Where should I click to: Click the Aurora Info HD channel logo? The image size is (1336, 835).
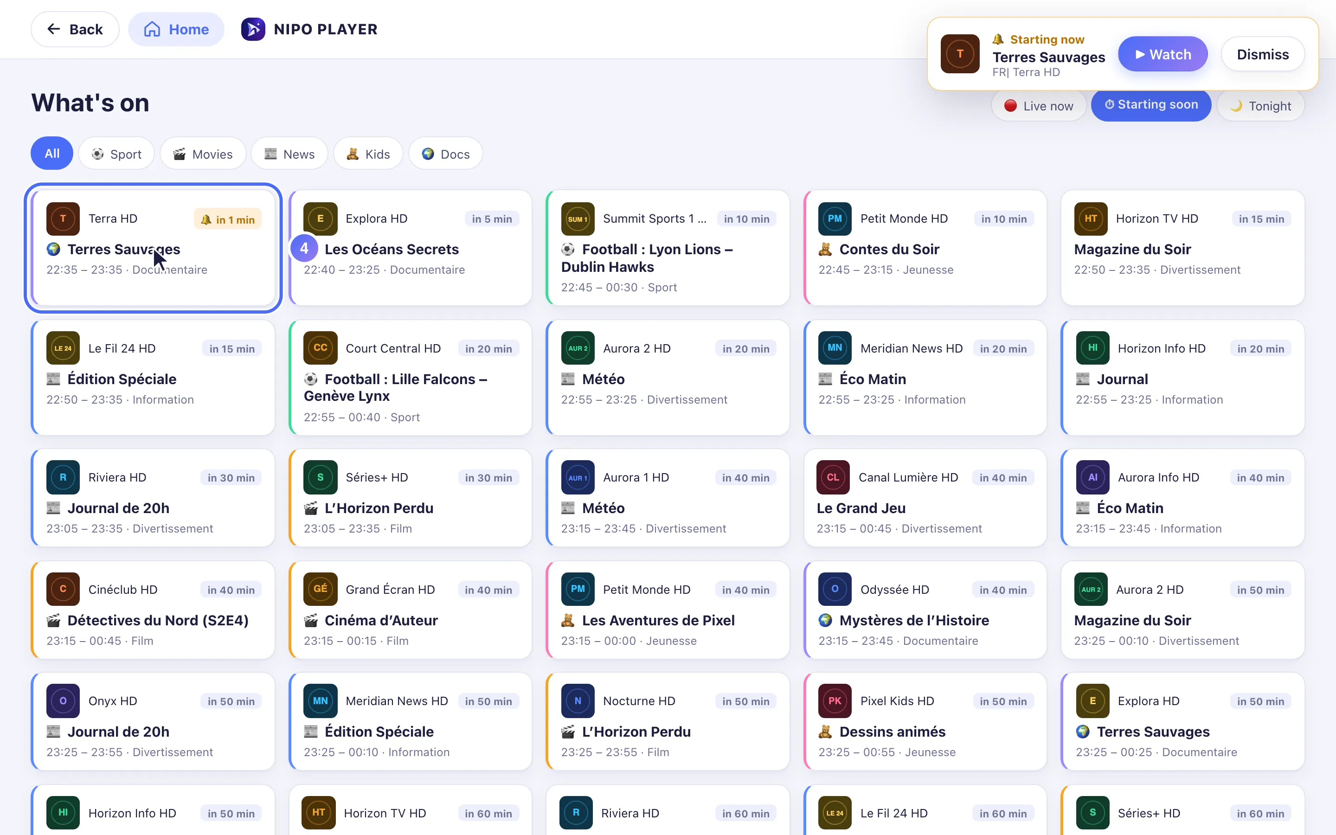click(1092, 477)
